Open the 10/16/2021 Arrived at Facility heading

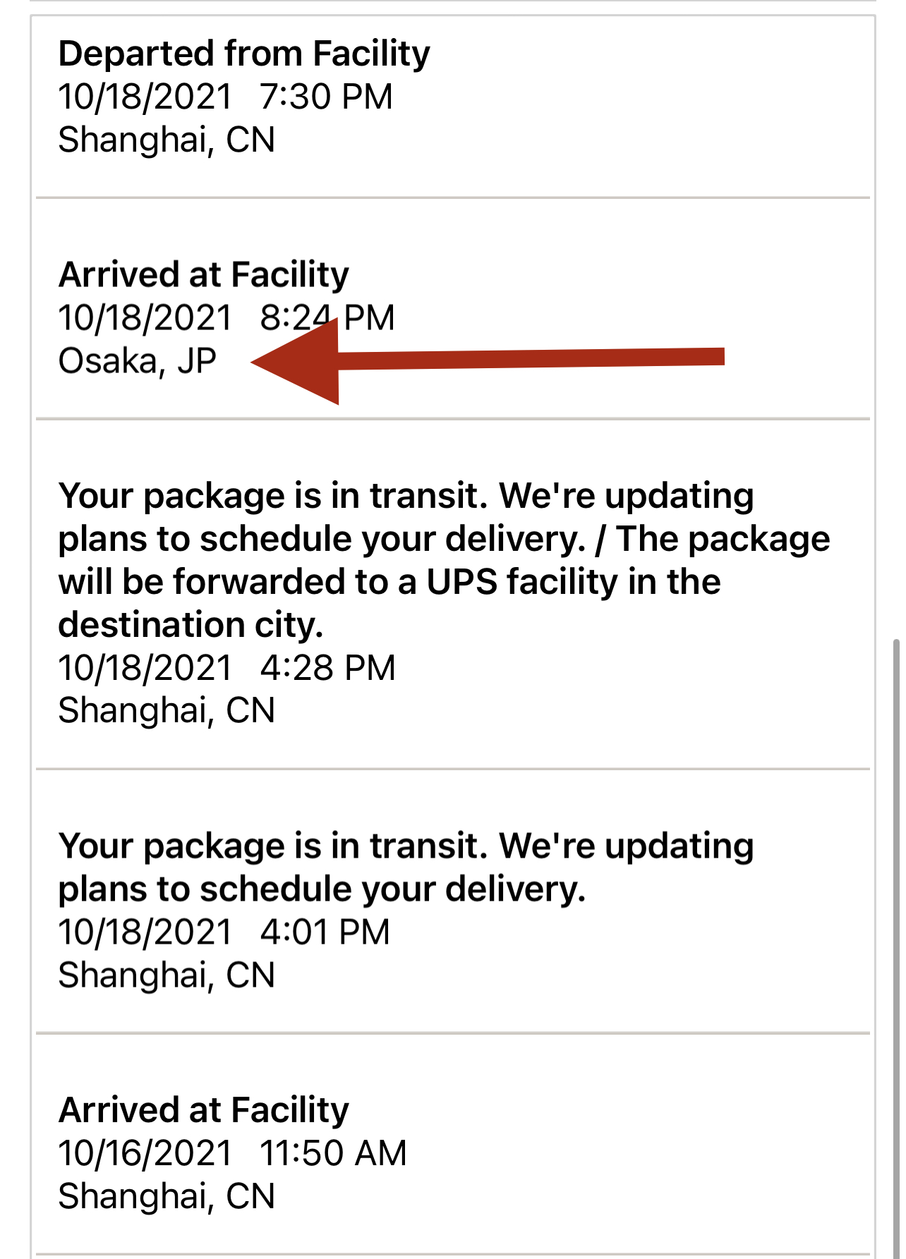click(203, 1109)
